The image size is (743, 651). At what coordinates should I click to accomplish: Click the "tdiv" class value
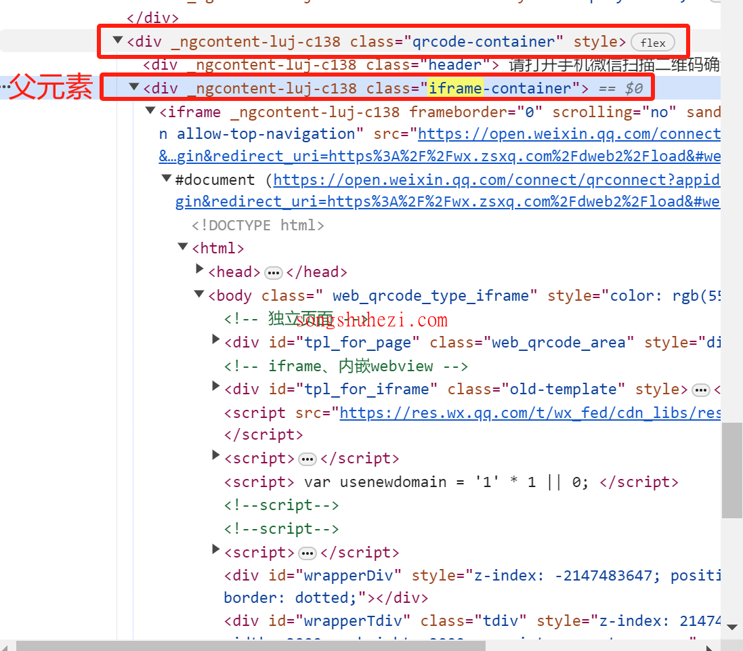coord(501,621)
